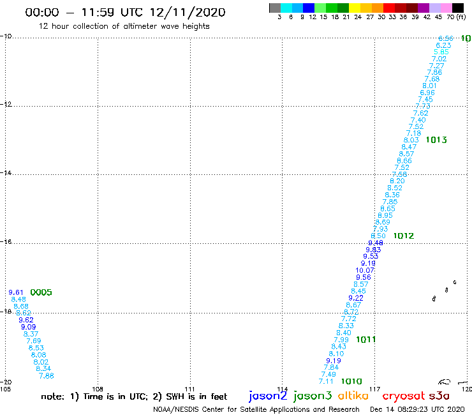This screenshot has height=415, width=472.
Task: Select the wave height value 8.20
Action: pyautogui.click(x=397, y=181)
